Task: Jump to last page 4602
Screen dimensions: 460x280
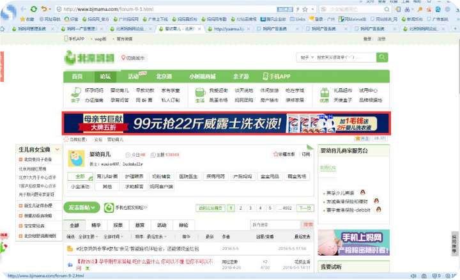Action: click(285, 208)
